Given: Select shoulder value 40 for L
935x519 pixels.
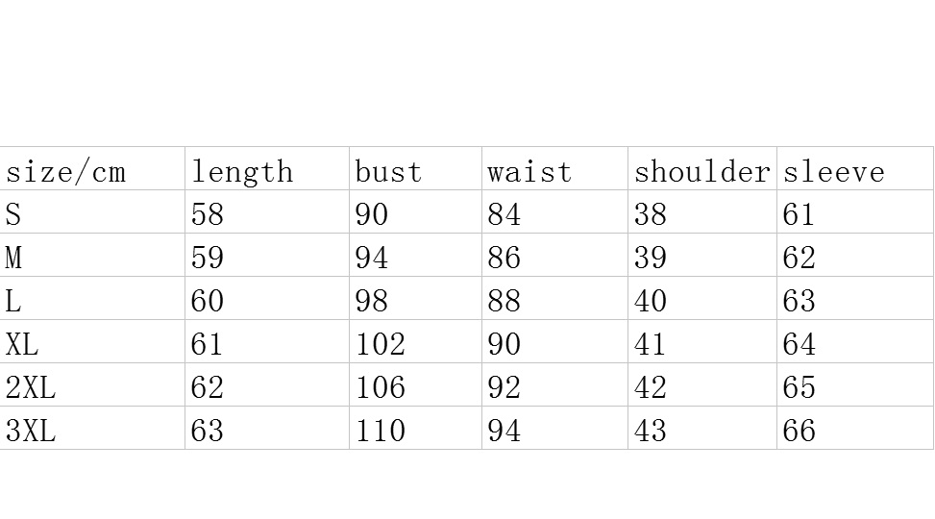Looking at the screenshot, I should 650,300.
